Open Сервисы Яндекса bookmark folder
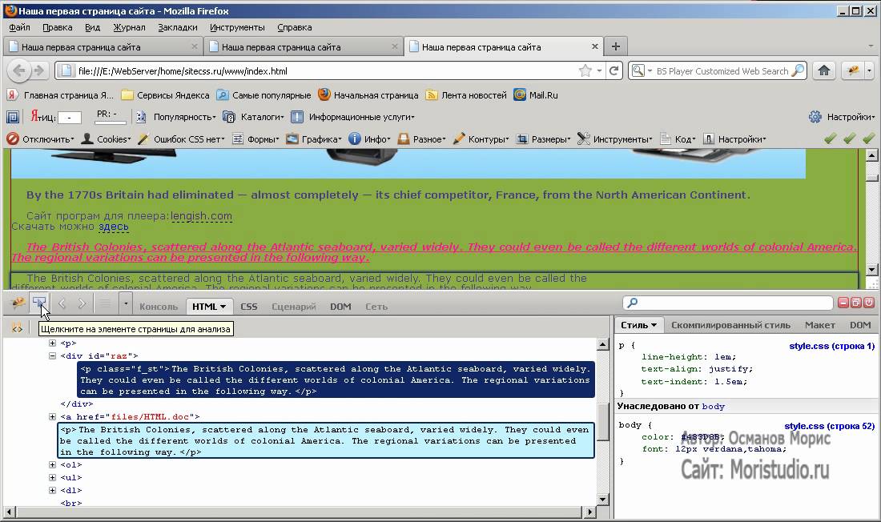 [166, 95]
